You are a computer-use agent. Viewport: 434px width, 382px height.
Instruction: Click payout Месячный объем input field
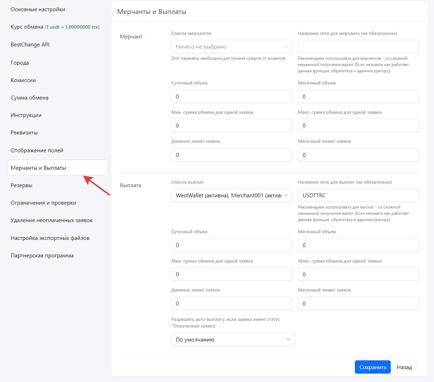(x=358, y=245)
